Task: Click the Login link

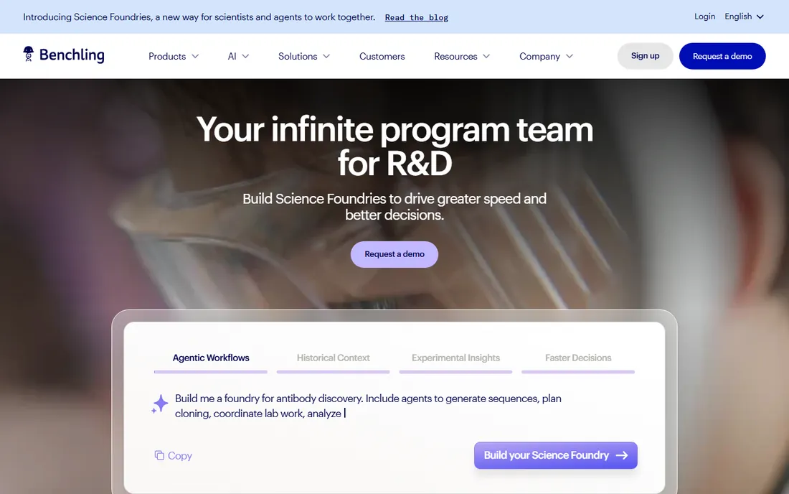Action: pos(704,17)
